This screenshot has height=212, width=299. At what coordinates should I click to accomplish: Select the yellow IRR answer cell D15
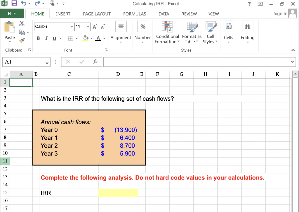(x=118, y=193)
